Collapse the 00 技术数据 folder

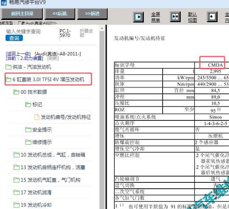pyautogui.click(x=34, y=92)
